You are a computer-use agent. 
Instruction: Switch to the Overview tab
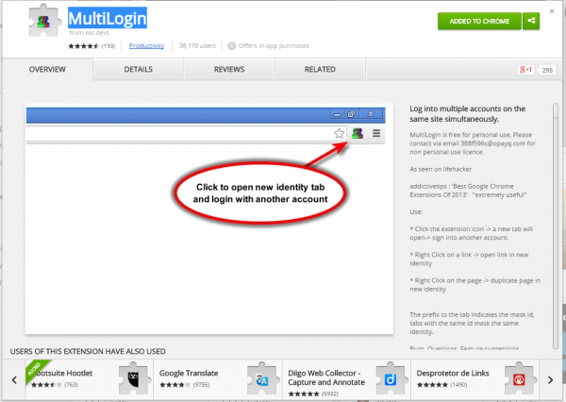pyautogui.click(x=47, y=69)
